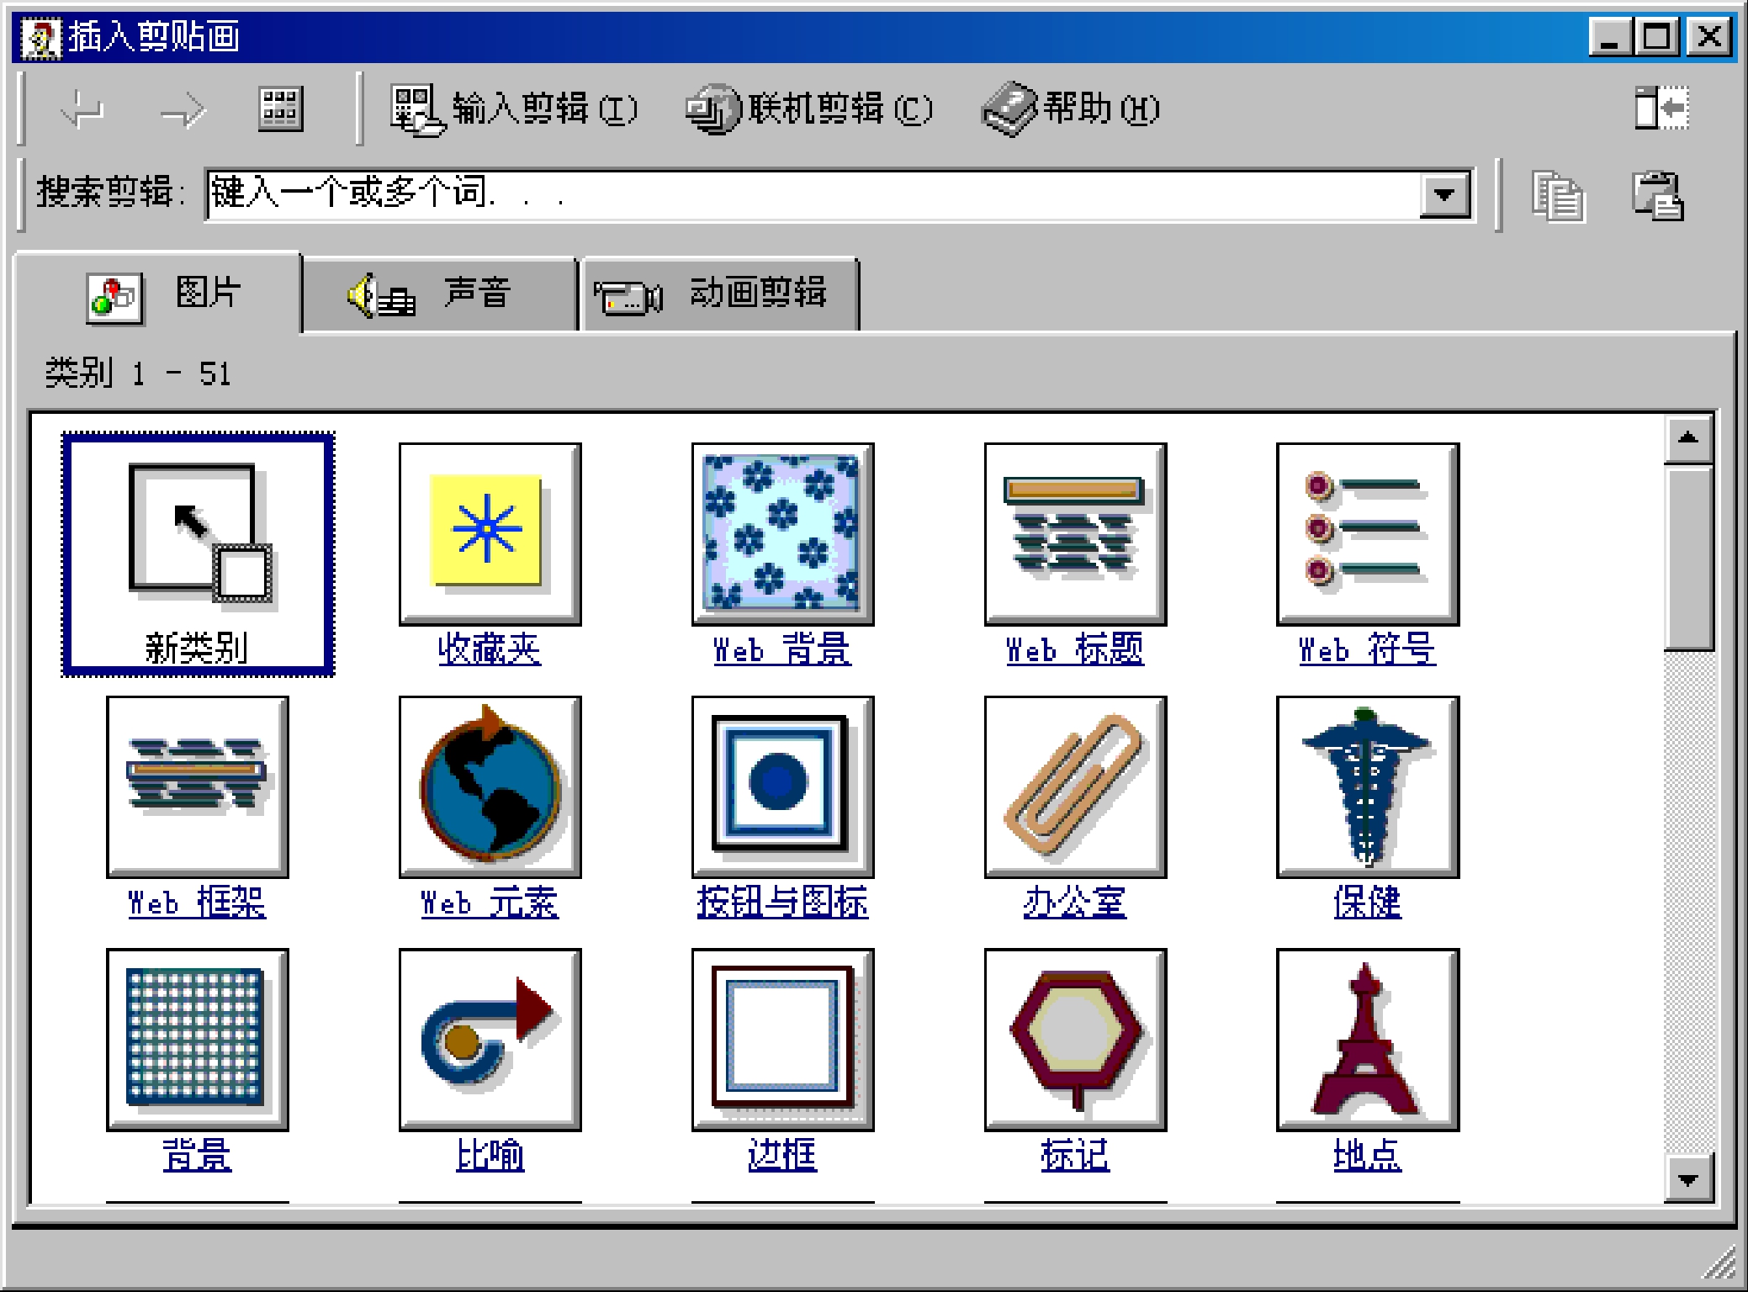1748x1292 pixels.
Task: Click the shrink window icon at top right
Action: 1661,109
